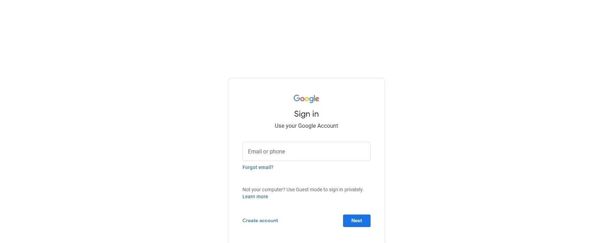The width and height of the screenshot is (613, 243).
Task: Click the red e in the Google logo
Action: pos(317,99)
